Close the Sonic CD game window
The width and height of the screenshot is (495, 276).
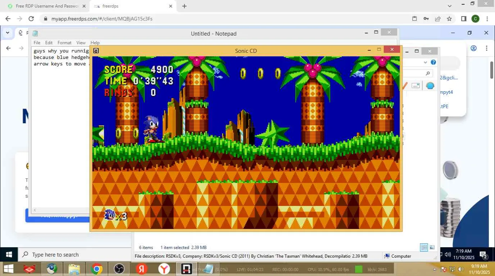click(x=392, y=50)
